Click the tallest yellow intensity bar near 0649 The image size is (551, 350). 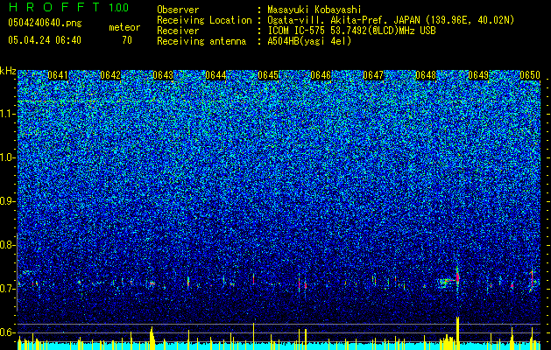click(458, 332)
